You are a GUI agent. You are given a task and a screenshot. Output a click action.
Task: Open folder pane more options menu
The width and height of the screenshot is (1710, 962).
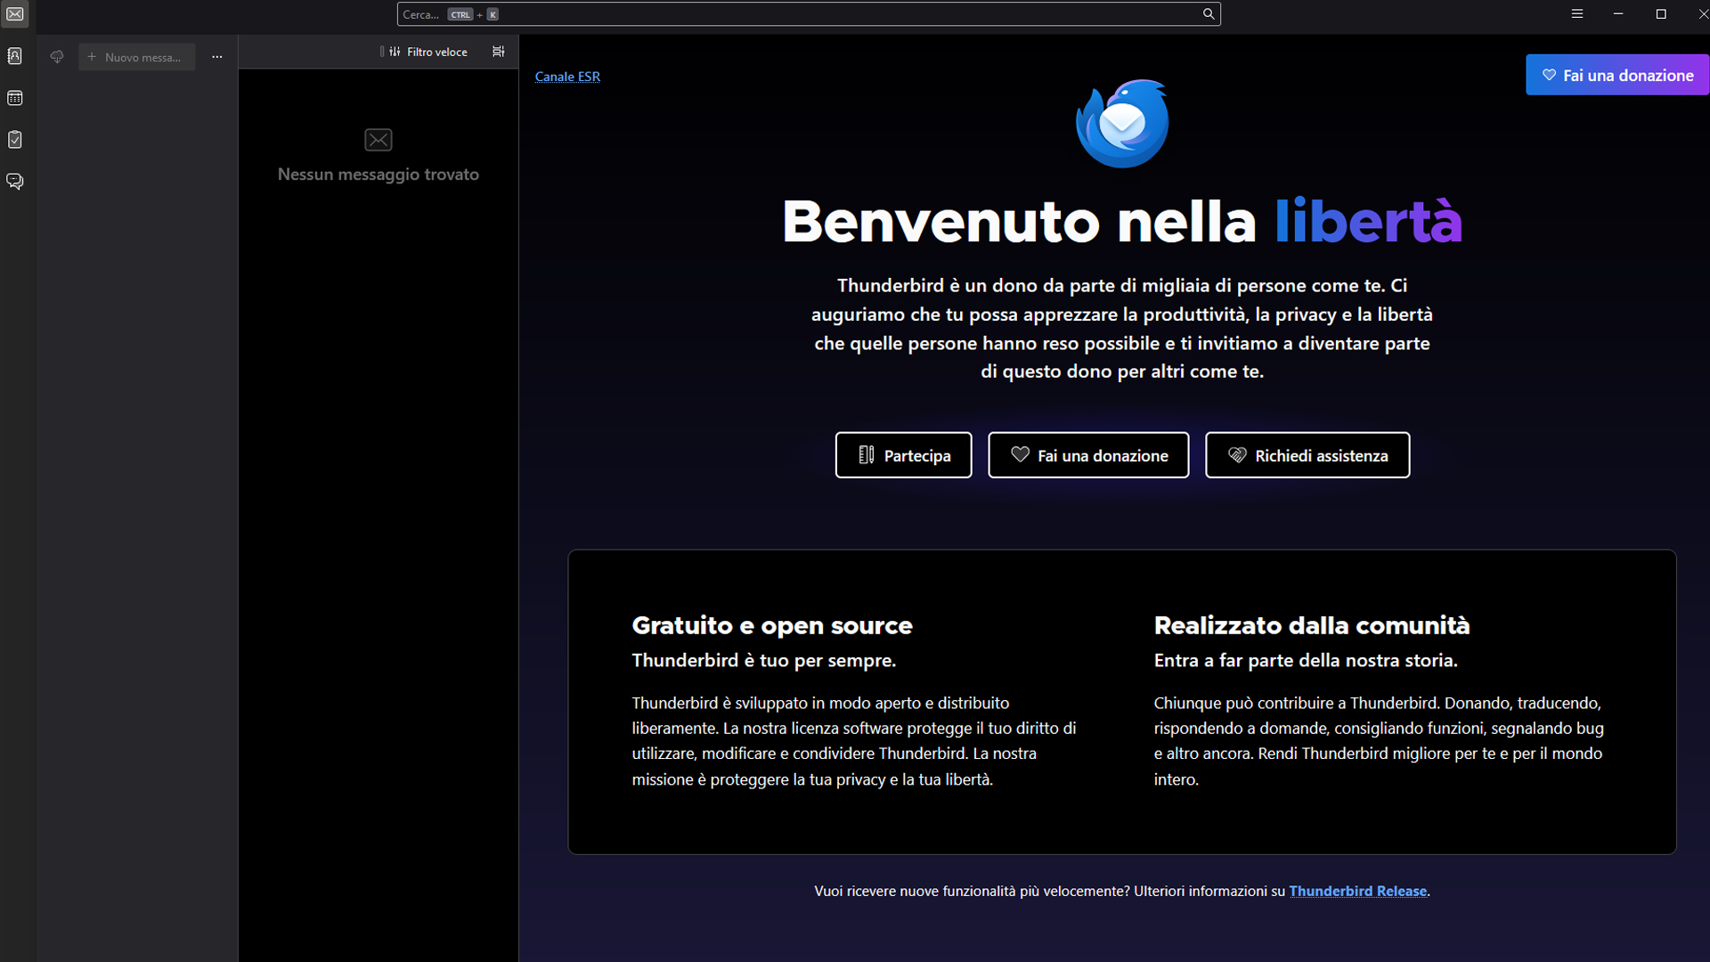pos(217,57)
